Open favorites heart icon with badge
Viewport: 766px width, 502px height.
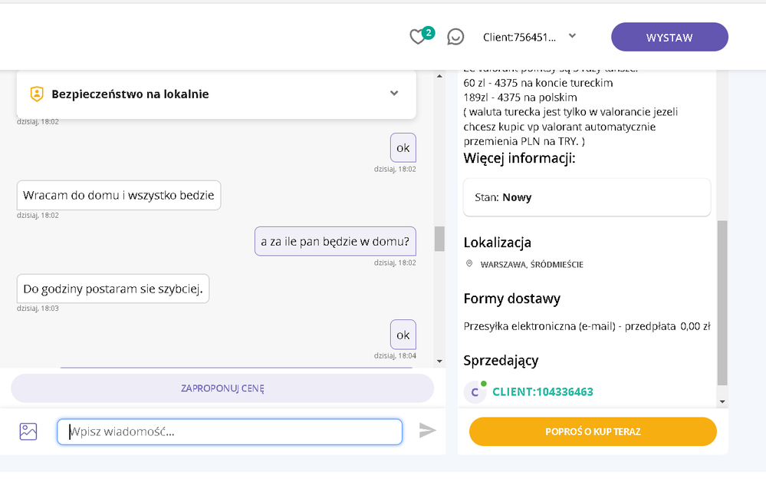(x=418, y=37)
